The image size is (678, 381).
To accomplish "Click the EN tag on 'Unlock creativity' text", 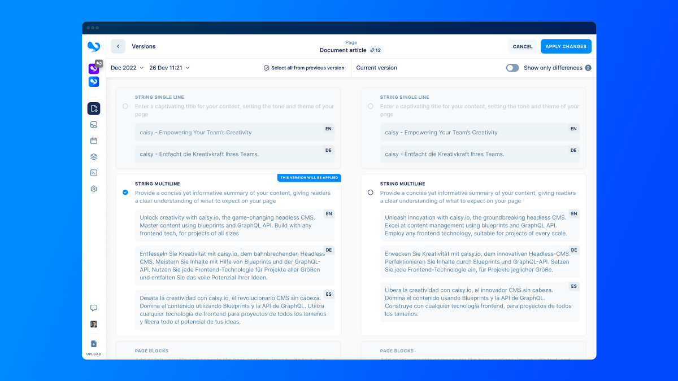I will click(x=328, y=214).
